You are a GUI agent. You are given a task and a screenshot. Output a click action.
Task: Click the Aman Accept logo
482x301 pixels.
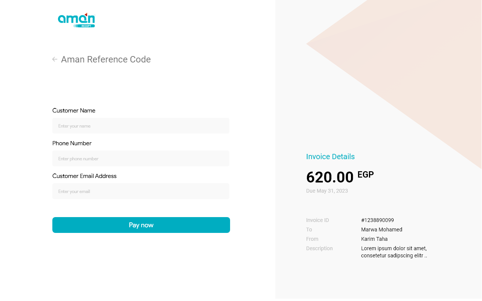[x=76, y=20]
